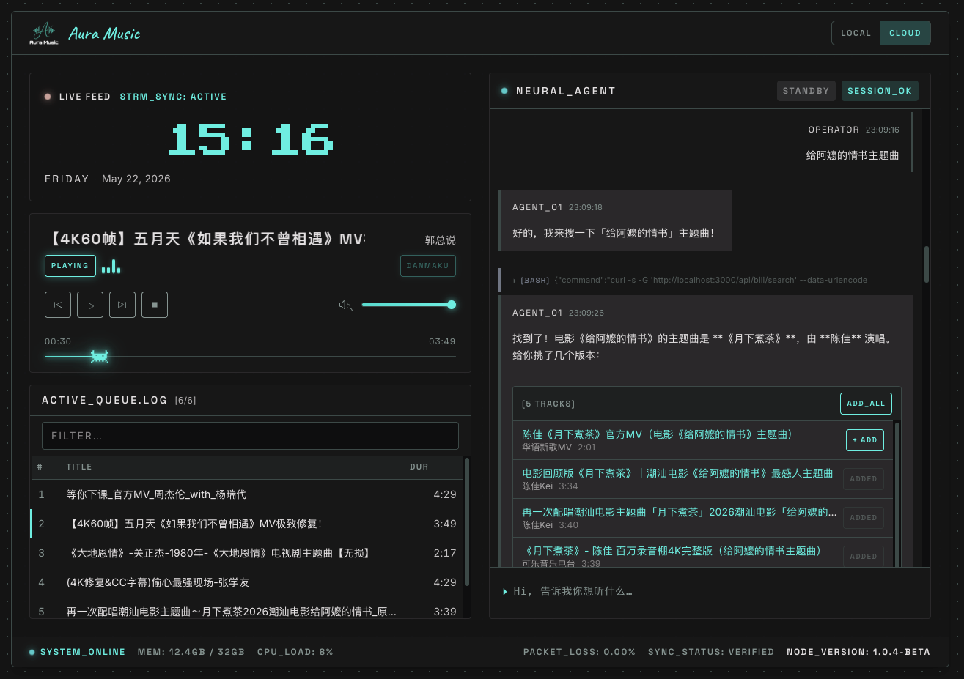This screenshot has height=679, width=964.
Task: Click CPU_LOAD: 8% in status bar
Action: 295,652
